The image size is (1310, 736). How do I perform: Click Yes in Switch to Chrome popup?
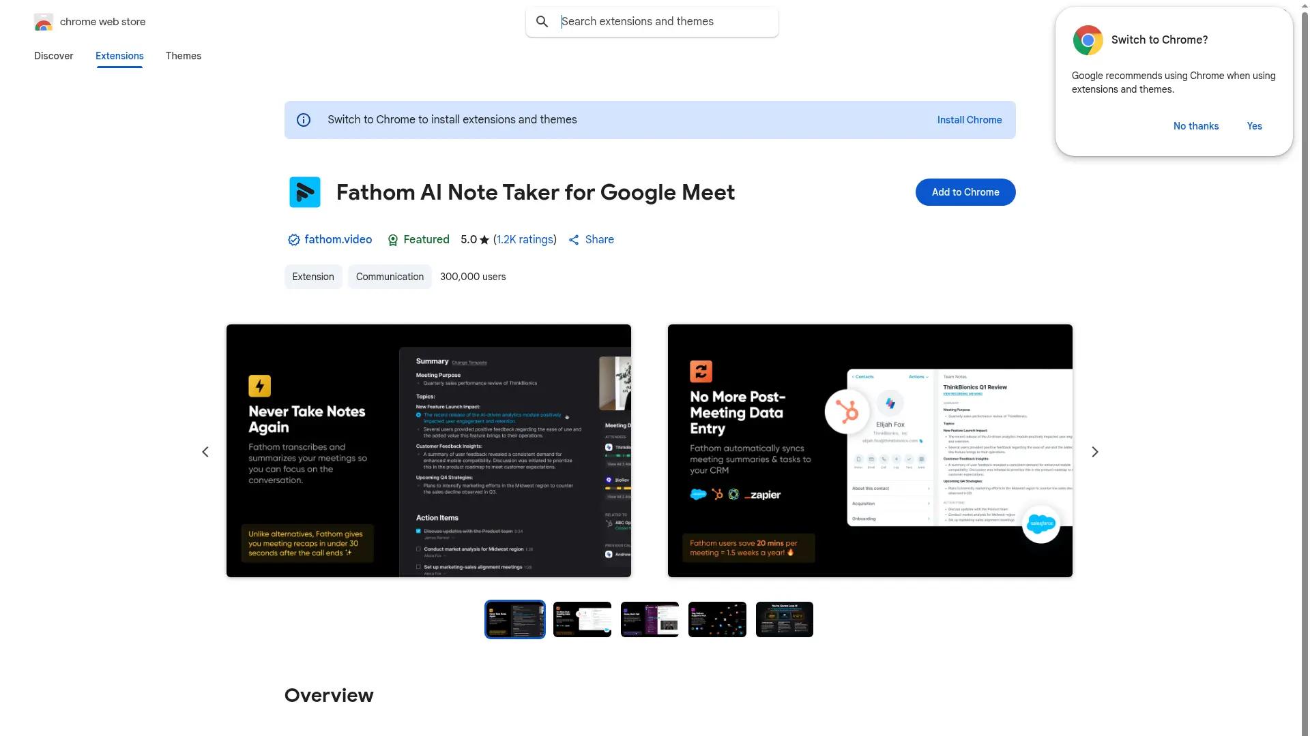pos(1255,126)
